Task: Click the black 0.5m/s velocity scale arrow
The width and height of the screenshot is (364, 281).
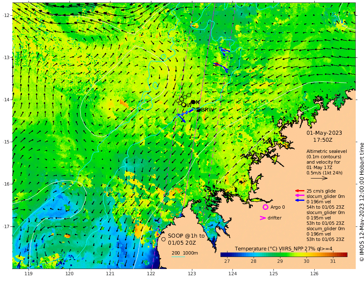Action: tap(319, 178)
